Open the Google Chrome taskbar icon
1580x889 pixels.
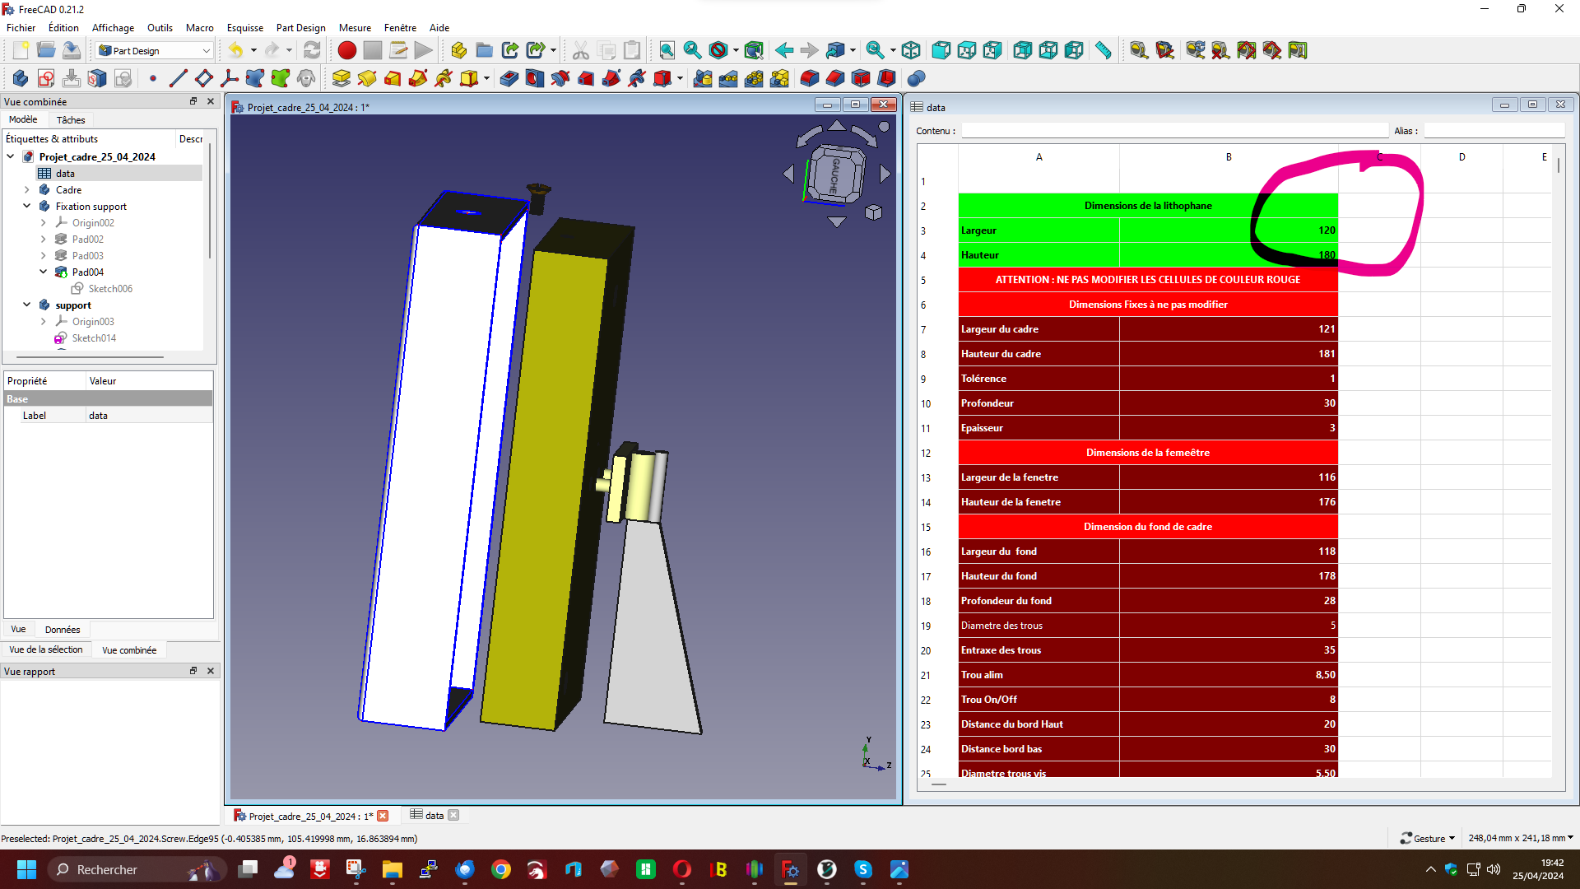click(501, 869)
